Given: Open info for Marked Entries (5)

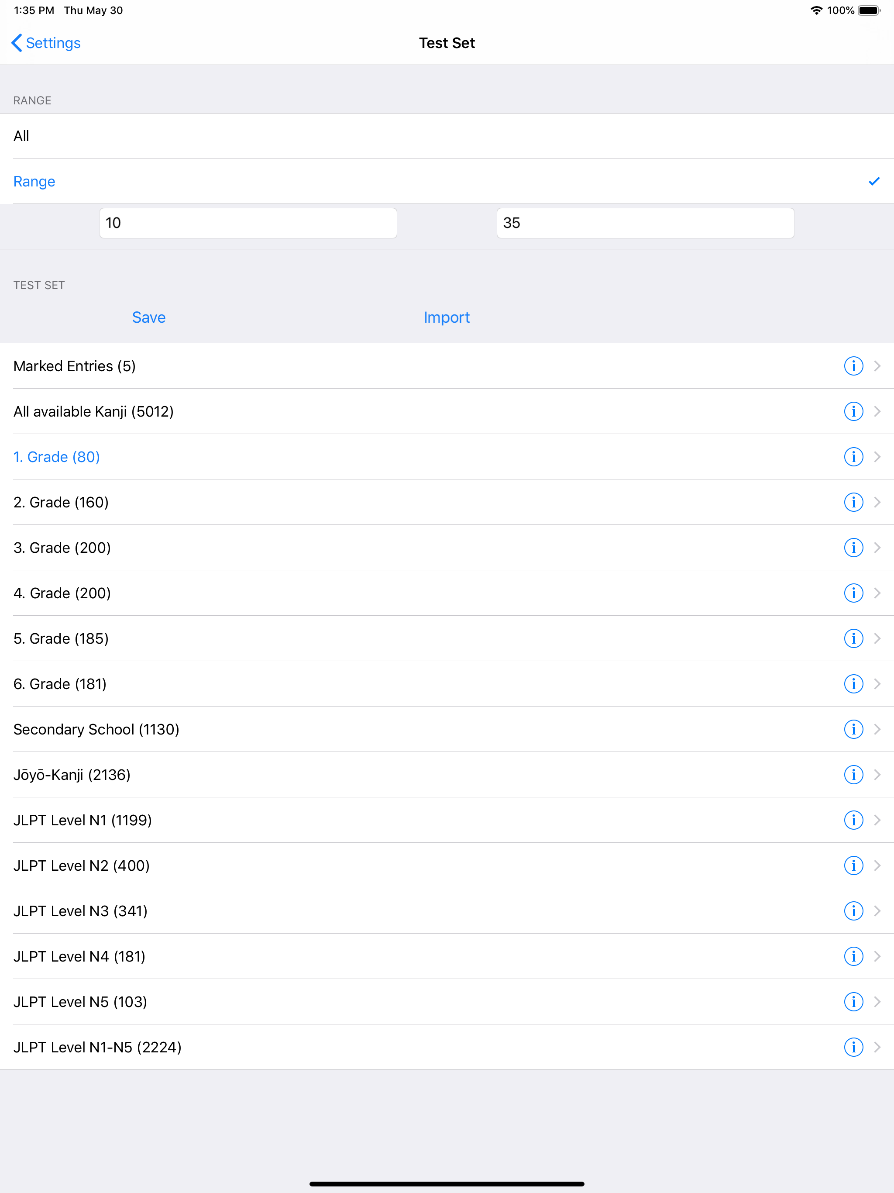Looking at the screenshot, I should click(x=853, y=365).
